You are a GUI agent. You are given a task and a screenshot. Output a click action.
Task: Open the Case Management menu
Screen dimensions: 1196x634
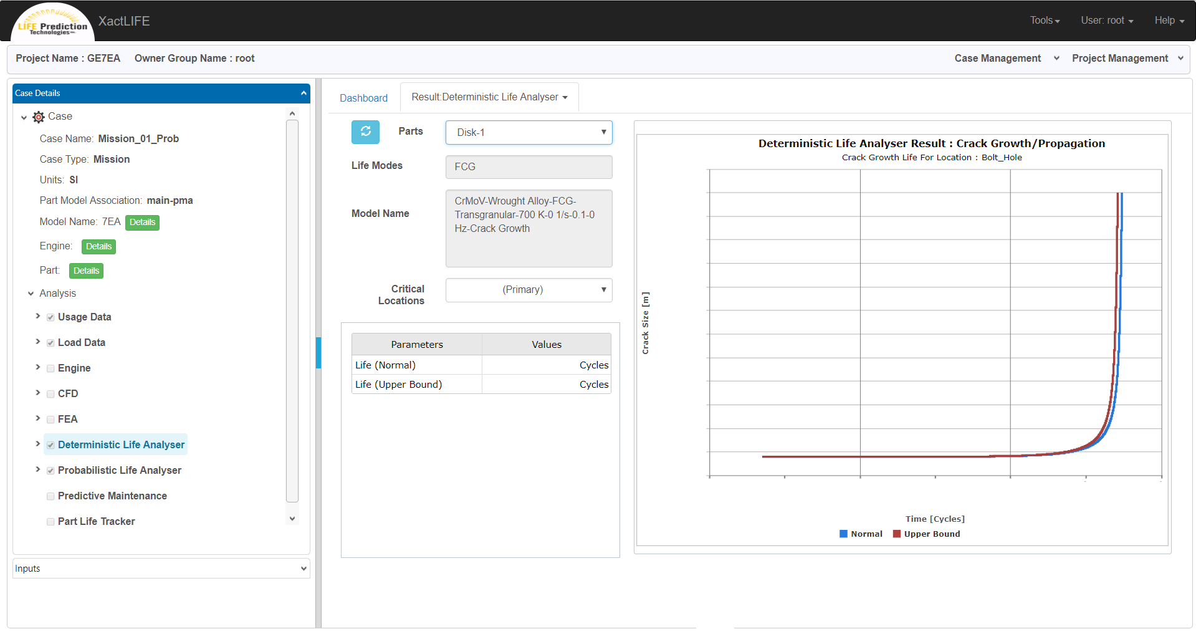click(1007, 58)
